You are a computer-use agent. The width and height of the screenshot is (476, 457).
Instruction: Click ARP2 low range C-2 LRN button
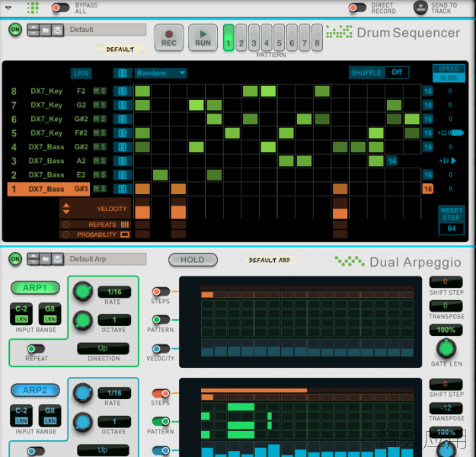pos(21,420)
